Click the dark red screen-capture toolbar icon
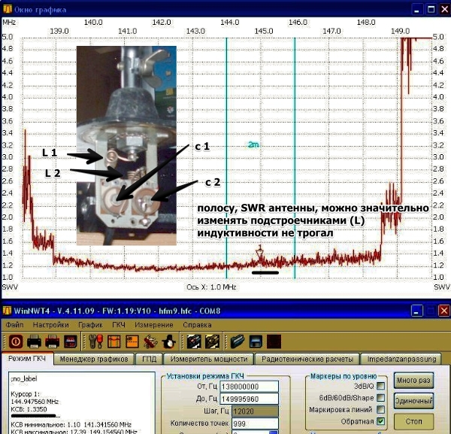 (71, 342)
